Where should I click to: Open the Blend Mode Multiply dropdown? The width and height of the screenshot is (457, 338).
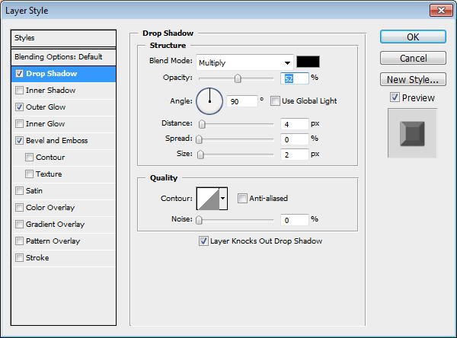pyautogui.click(x=244, y=62)
